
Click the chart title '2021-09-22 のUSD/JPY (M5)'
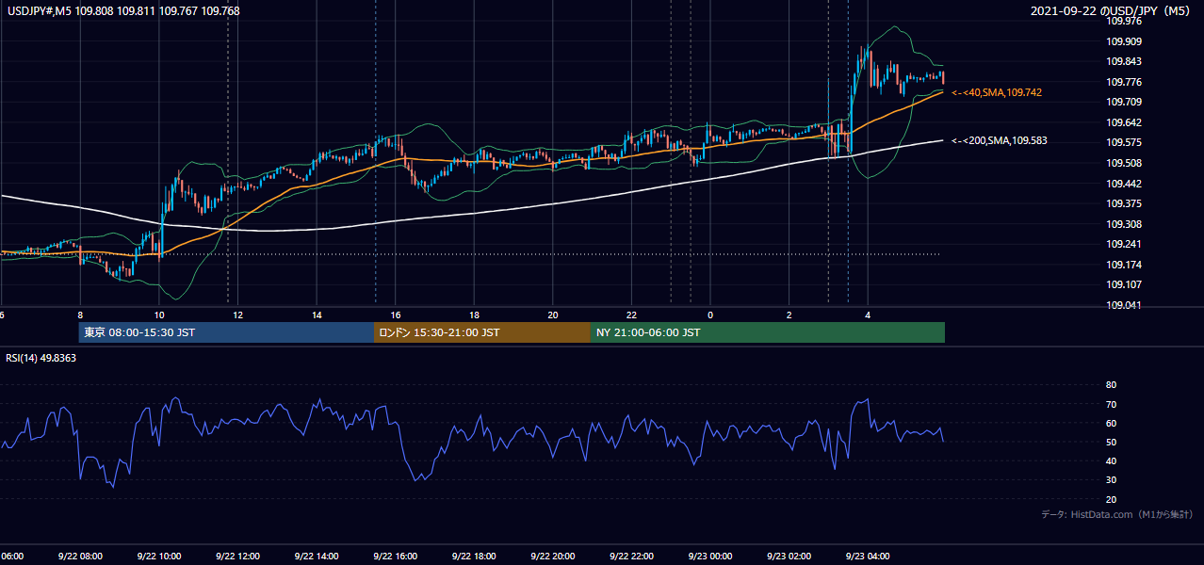tap(1113, 11)
